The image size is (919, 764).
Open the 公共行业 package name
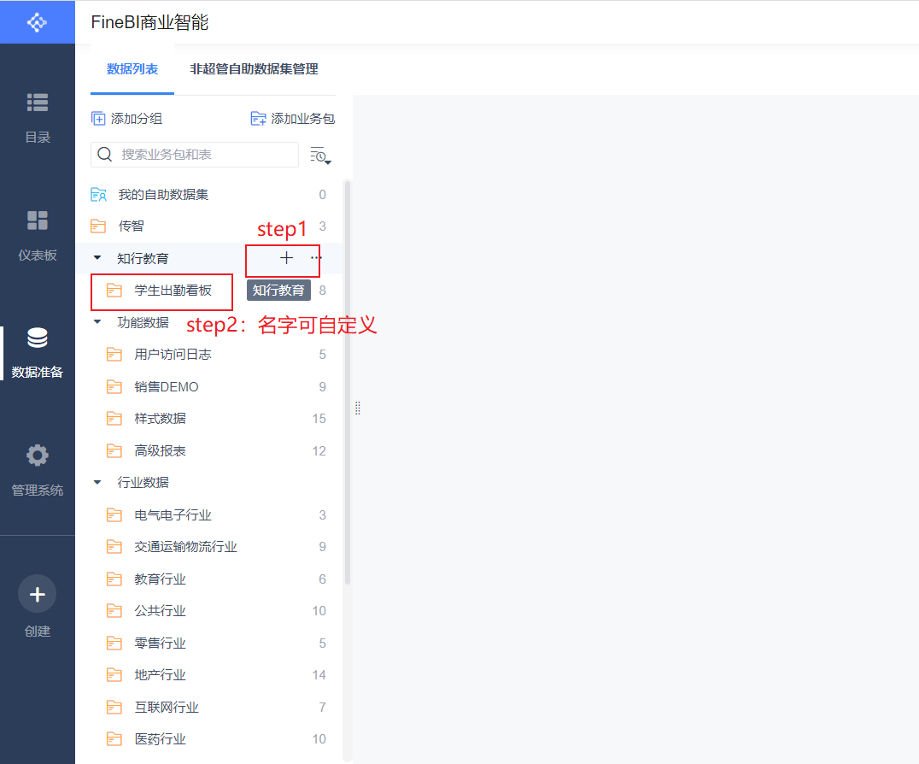pyautogui.click(x=160, y=611)
